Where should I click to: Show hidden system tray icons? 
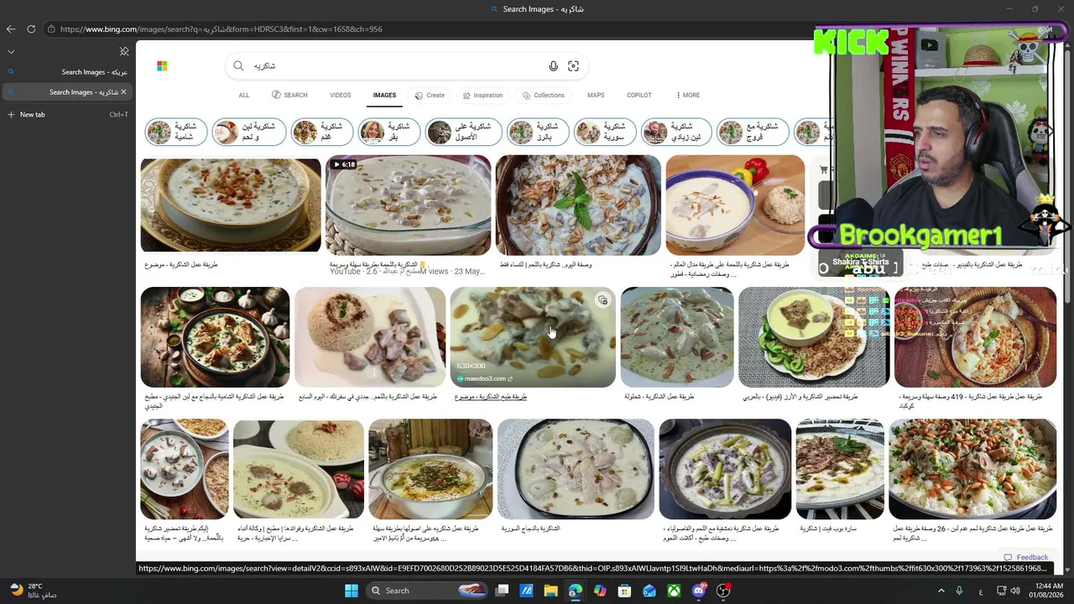[x=941, y=591]
